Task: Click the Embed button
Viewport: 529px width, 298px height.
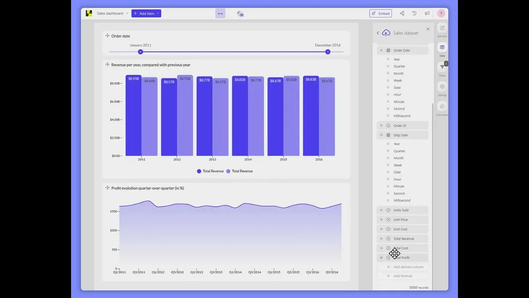Action: [x=380, y=14]
